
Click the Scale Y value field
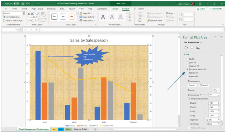[x=213, y=115]
